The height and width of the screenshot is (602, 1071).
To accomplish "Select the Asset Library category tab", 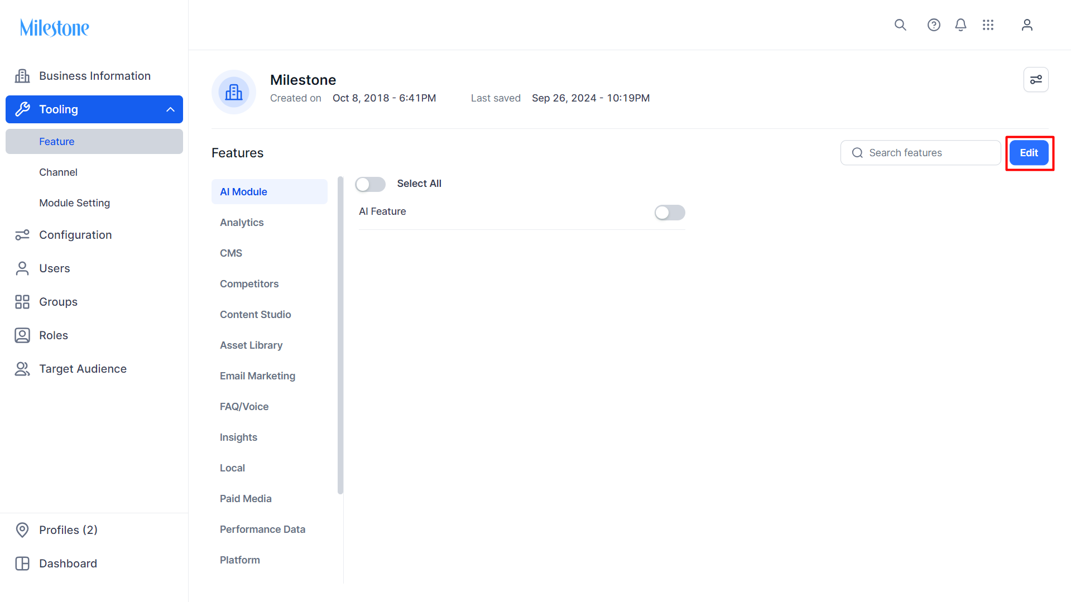I will (270, 345).
